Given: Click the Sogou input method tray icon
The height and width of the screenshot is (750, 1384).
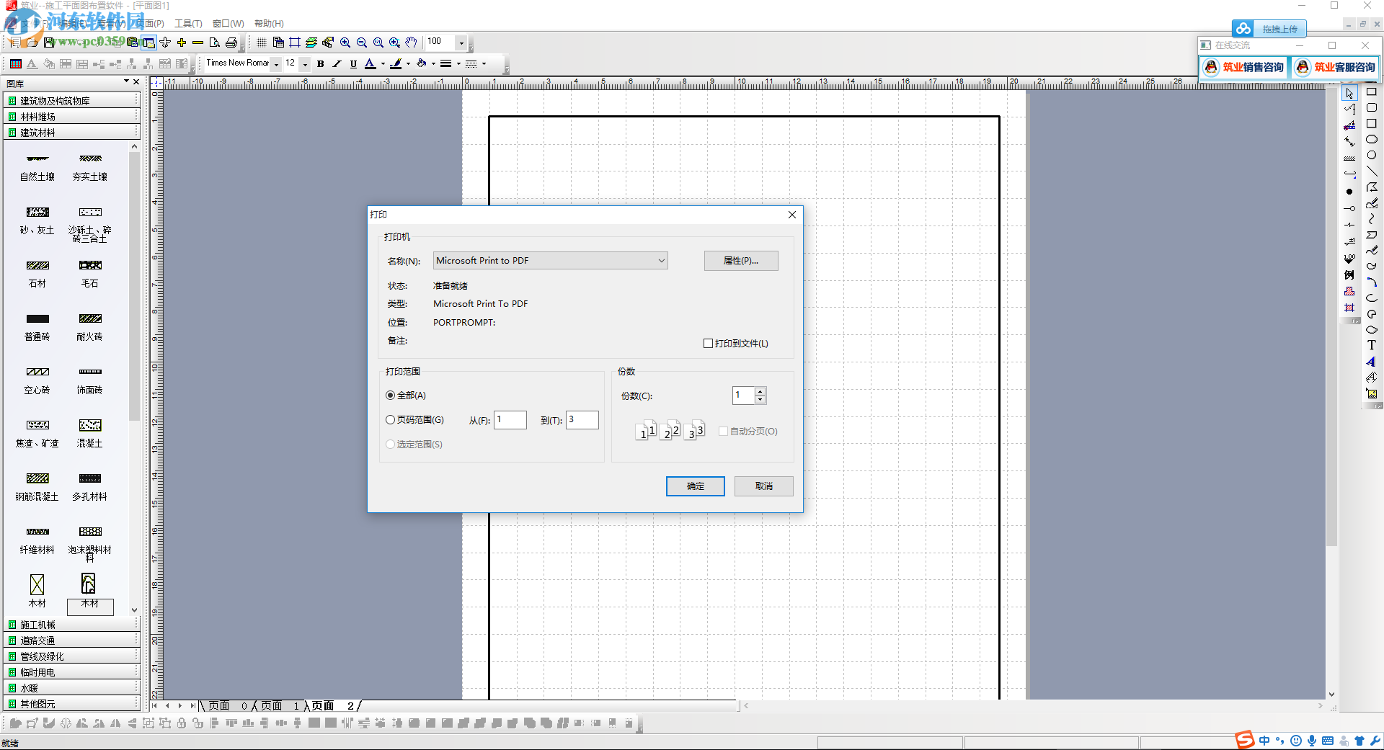Looking at the screenshot, I should [x=1245, y=740].
